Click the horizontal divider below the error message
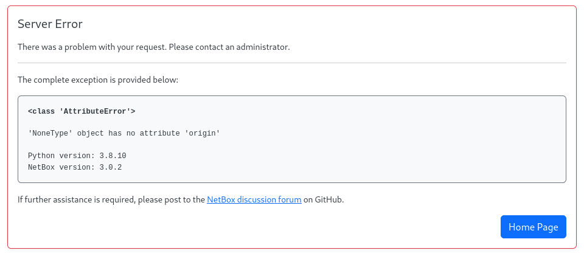Viewport: 584px width, 256px height. tap(292, 63)
